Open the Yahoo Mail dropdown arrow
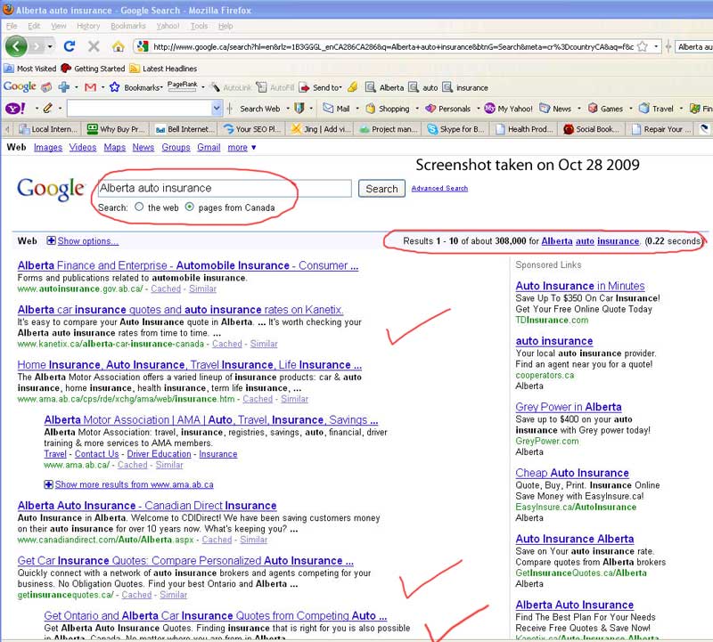 click(x=357, y=109)
